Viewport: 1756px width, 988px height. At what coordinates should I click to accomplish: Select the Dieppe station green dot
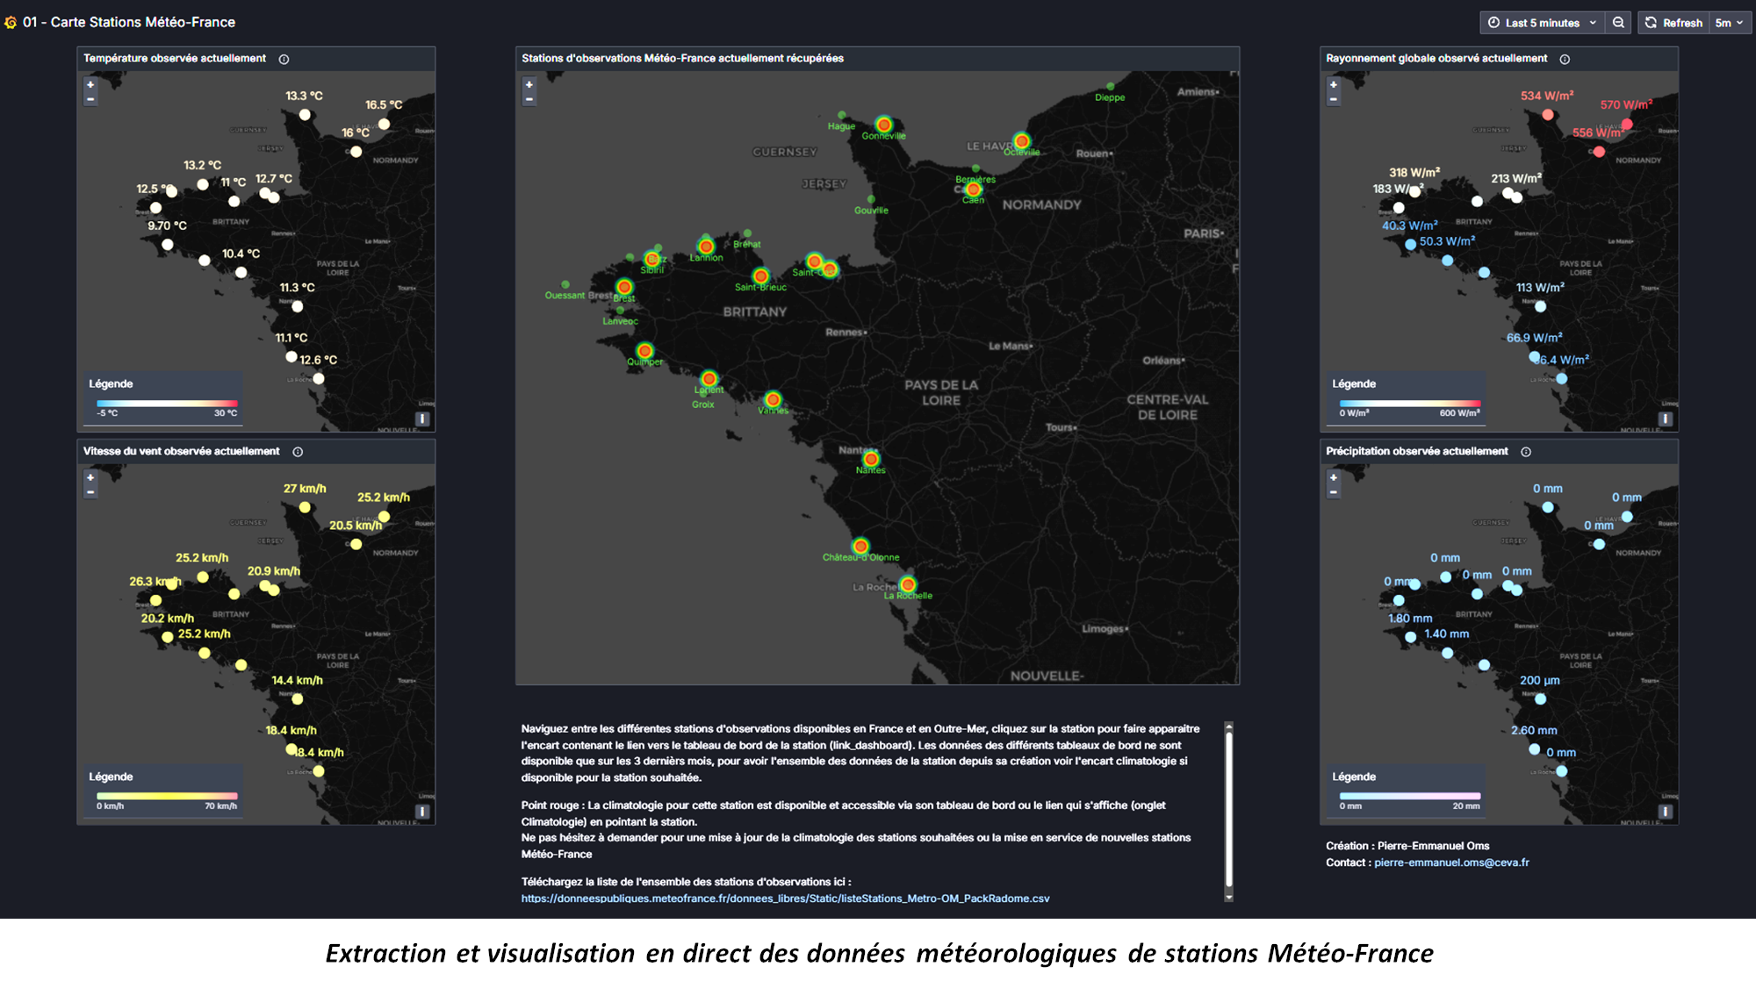tap(1111, 87)
